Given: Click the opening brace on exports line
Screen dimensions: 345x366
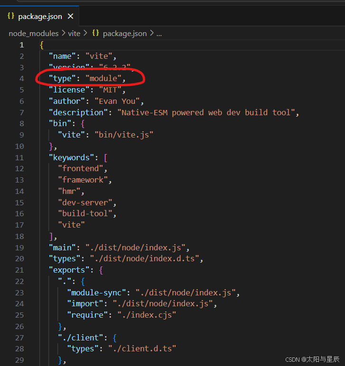Looking at the screenshot, I should click(101, 270).
